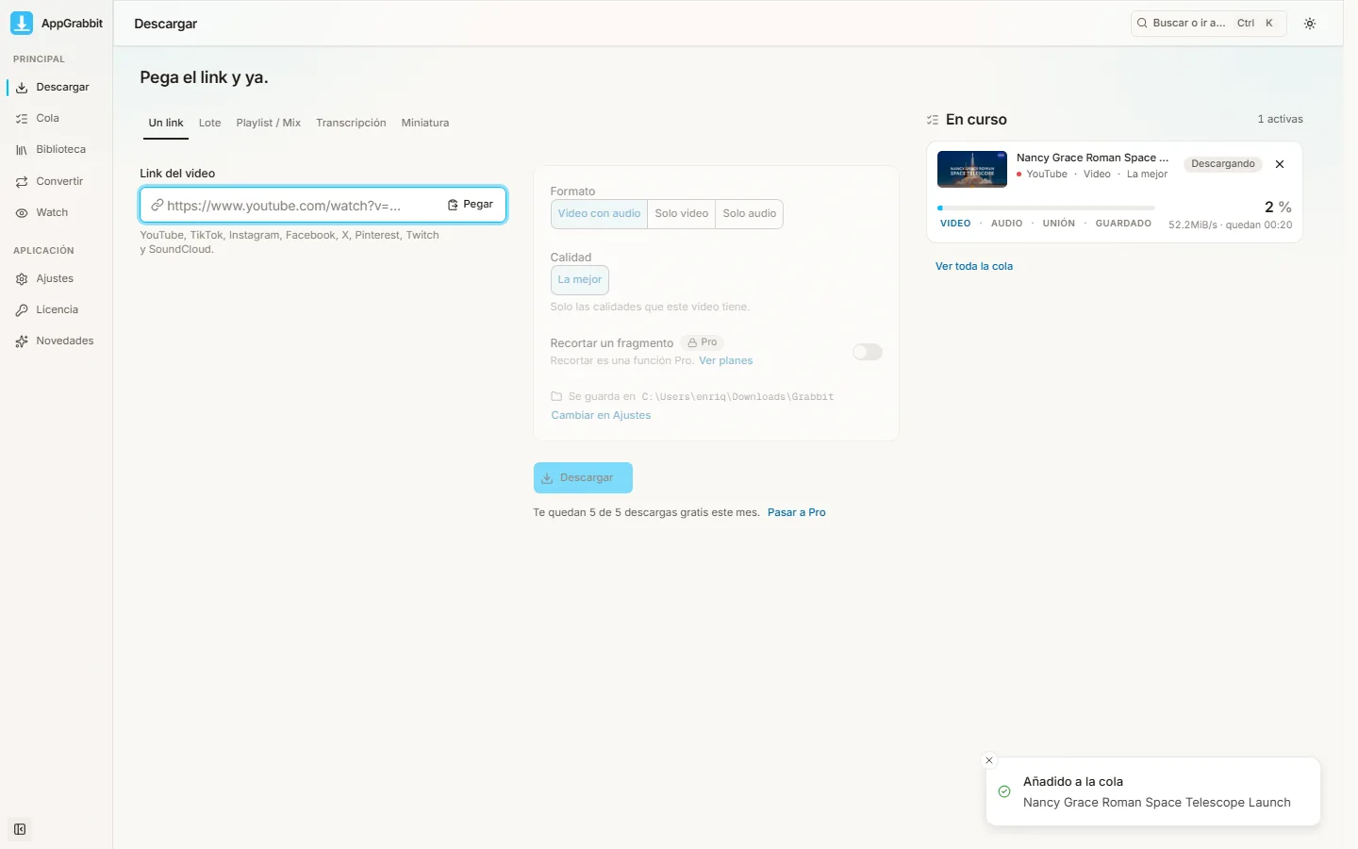Select La mejor quality option
1358x849 pixels.
click(x=580, y=280)
